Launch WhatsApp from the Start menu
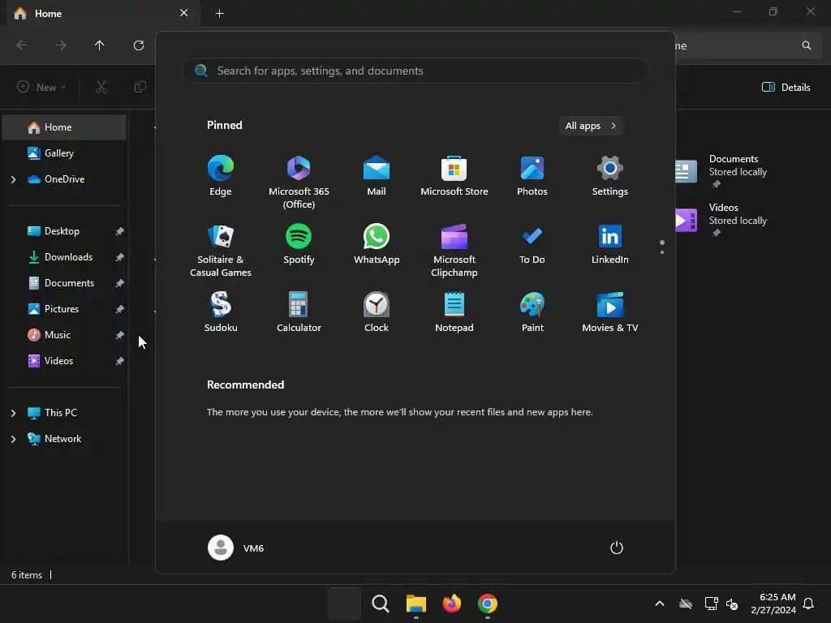The width and height of the screenshot is (831, 623). 377,244
